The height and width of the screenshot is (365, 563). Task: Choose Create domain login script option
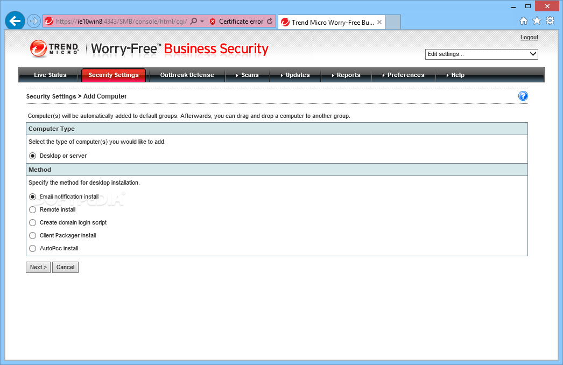[x=33, y=223]
